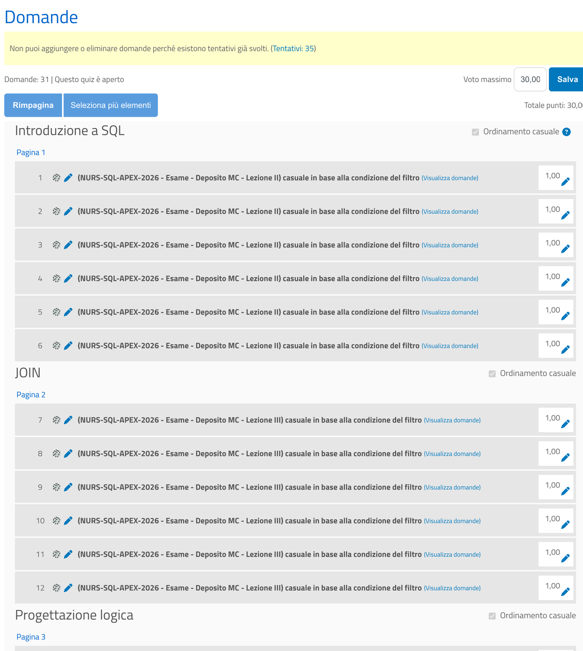Edit the grade of question 7 via its pencil

565,424
